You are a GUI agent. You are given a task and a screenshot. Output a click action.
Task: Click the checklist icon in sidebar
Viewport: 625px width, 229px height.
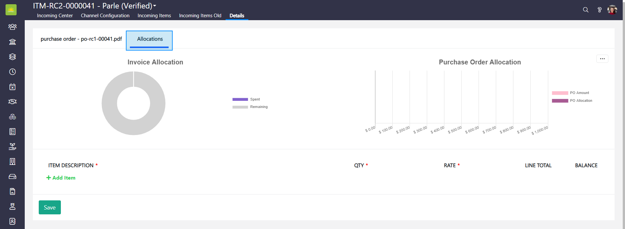click(x=12, y=131)
